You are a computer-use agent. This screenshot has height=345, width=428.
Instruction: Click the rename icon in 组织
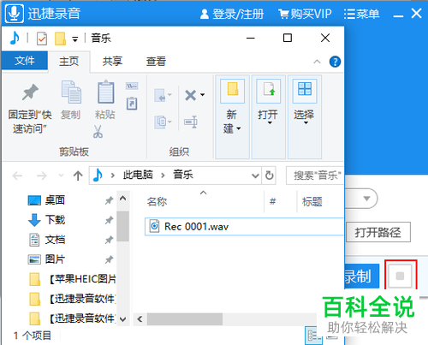click(x=191, y=122)
